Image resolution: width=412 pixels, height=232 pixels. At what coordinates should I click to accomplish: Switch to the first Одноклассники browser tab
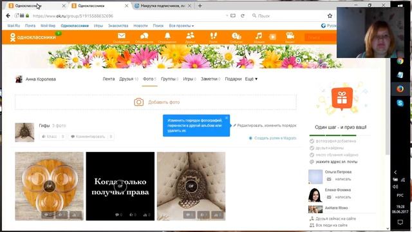36,6
